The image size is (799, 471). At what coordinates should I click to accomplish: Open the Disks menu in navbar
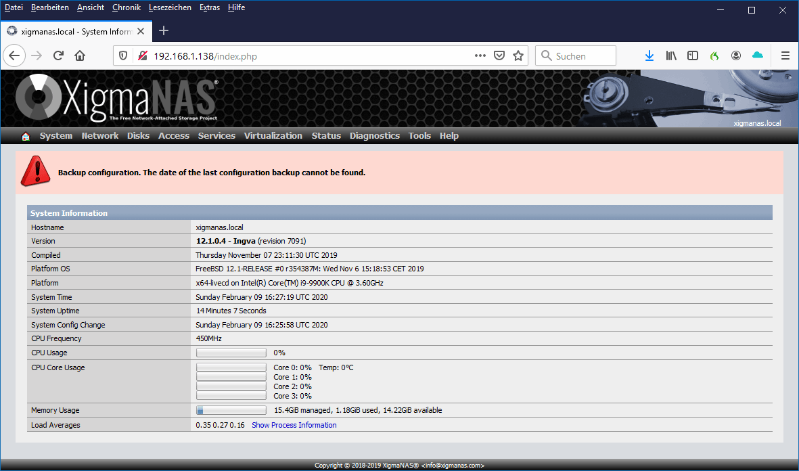click(138, 136)
